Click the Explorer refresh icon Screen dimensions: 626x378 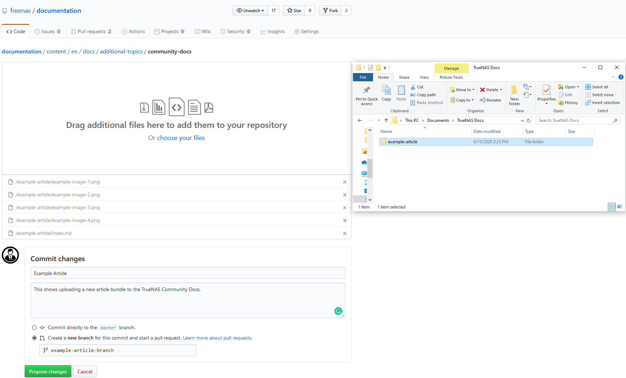[x=529, y=120]
